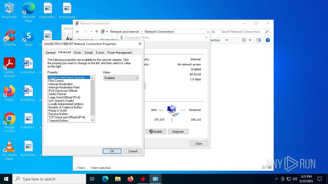Viewport: 328px width, 184px height.
Task: Select bloodlang Word document on desktop
Action: [x=28, y=93]
